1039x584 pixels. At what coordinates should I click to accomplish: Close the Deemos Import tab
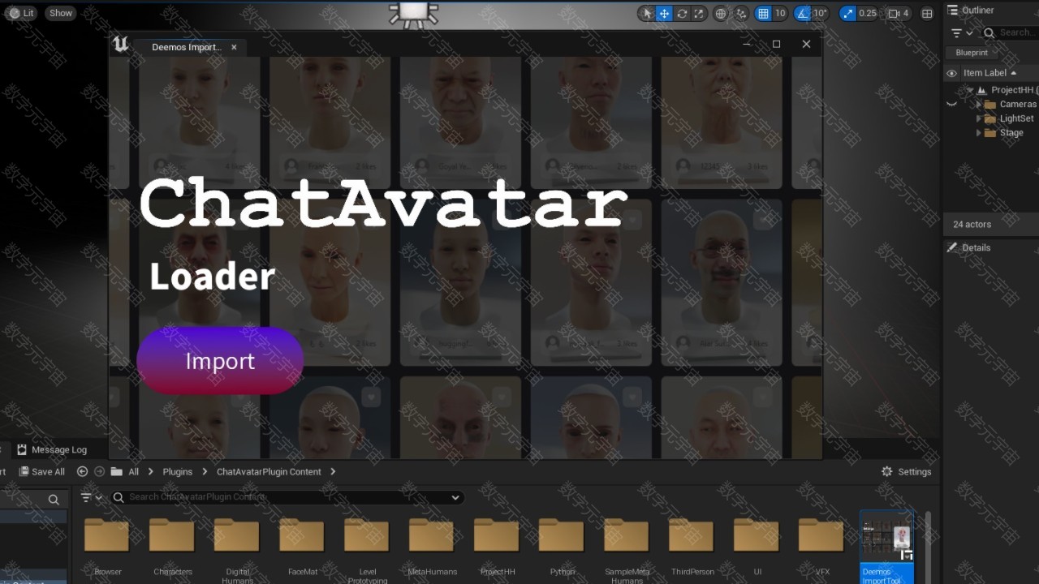click(x=234, y=47)
